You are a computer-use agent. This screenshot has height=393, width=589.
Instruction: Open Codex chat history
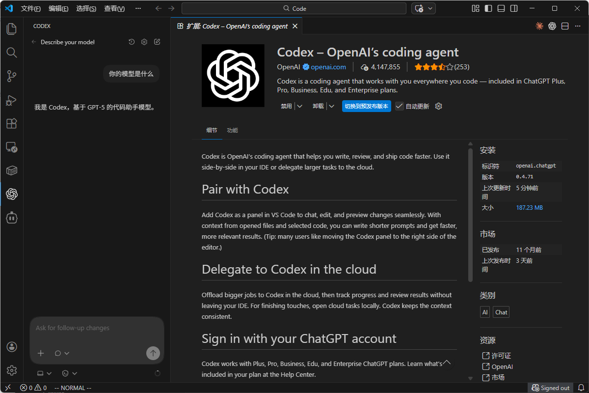coord(132,42)
